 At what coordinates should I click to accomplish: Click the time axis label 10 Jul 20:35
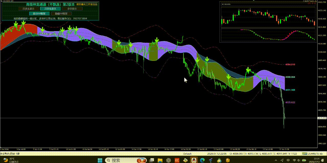tap(186, 150)
